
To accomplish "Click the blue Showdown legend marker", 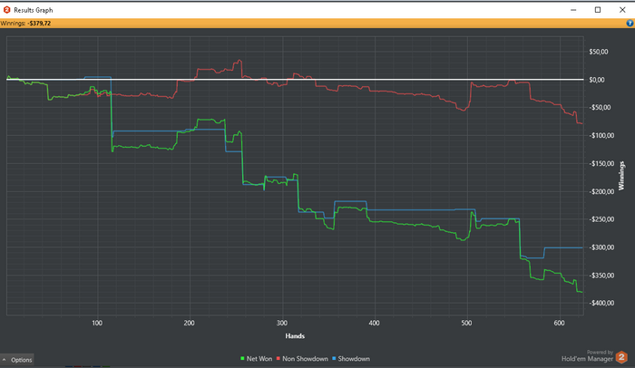I will (x=334, y=359).
